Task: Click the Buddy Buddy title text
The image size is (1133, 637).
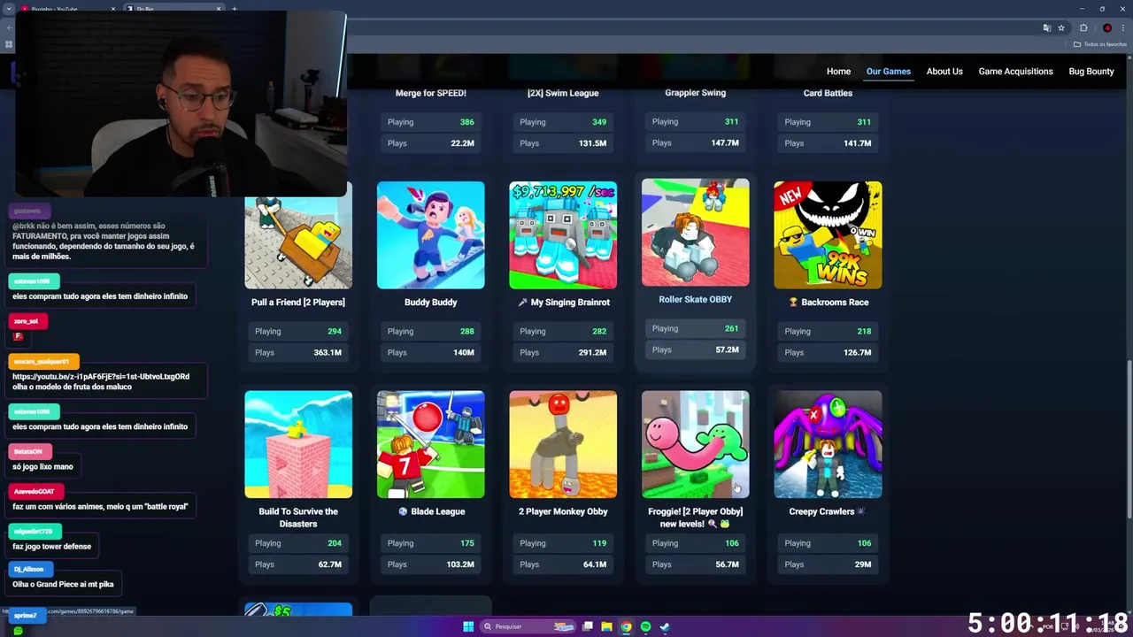Action: [x=430, y=303]
